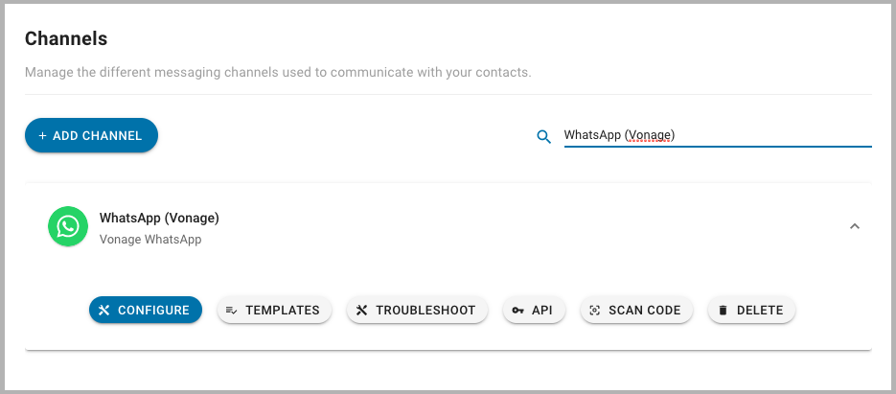Screen dimensions: 896x394
Task: Click the green WhatsApp logo icon
Action: [68, 226]
